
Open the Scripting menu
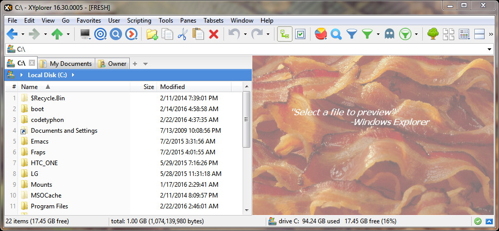click(139, 21)
